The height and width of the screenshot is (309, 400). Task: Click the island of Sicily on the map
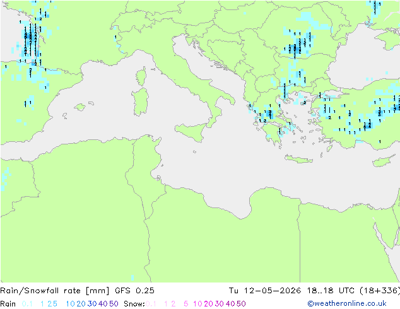192,131
